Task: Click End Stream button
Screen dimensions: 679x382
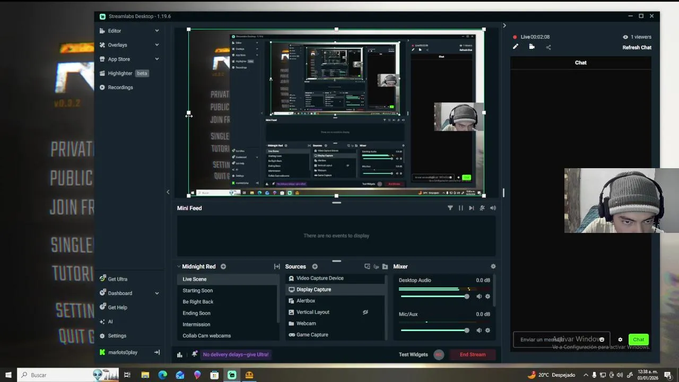Action: pyautogui.click(x=472, y=354)
